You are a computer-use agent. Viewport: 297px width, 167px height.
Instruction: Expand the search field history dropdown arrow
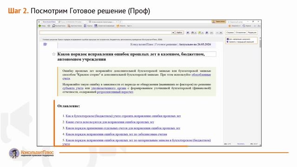tap(173, 32)
